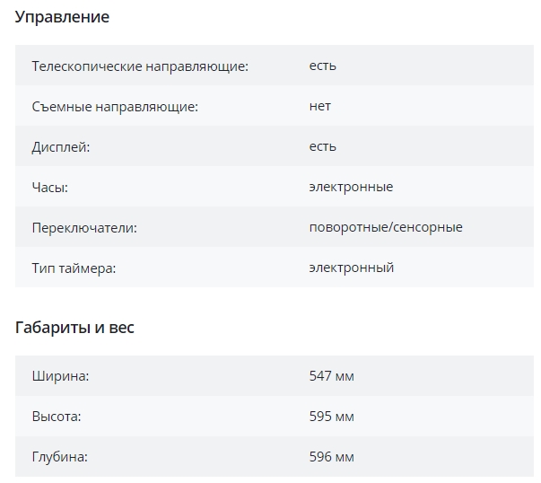541x483 pixels.
Task: Click the "Переключатели:" label
Action: pyautogui.click(x=84, y=227)
